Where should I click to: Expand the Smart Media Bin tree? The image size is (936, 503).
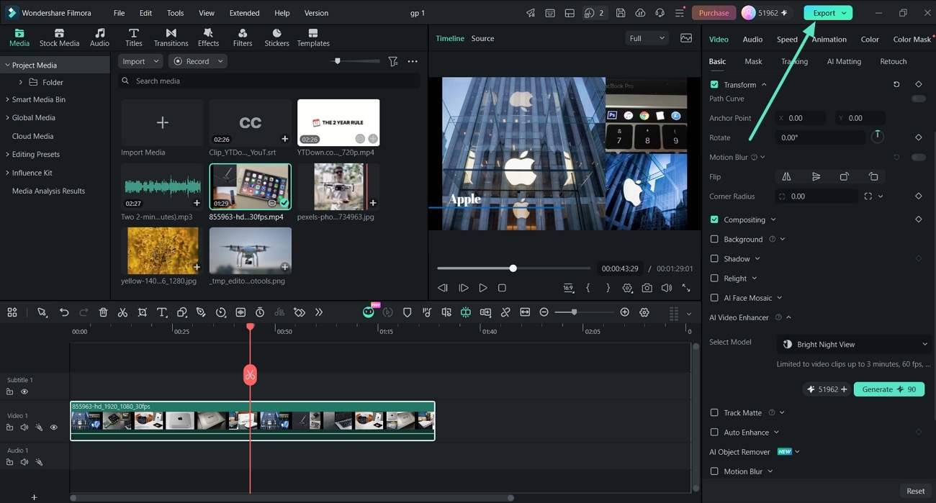click(x=8, y=99)
